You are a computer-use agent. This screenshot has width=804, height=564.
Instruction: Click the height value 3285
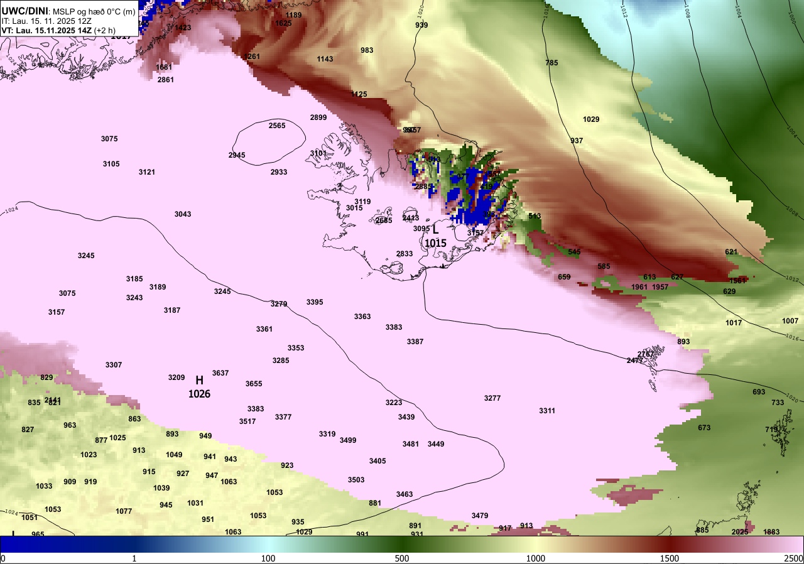click(x=281, y=361)
